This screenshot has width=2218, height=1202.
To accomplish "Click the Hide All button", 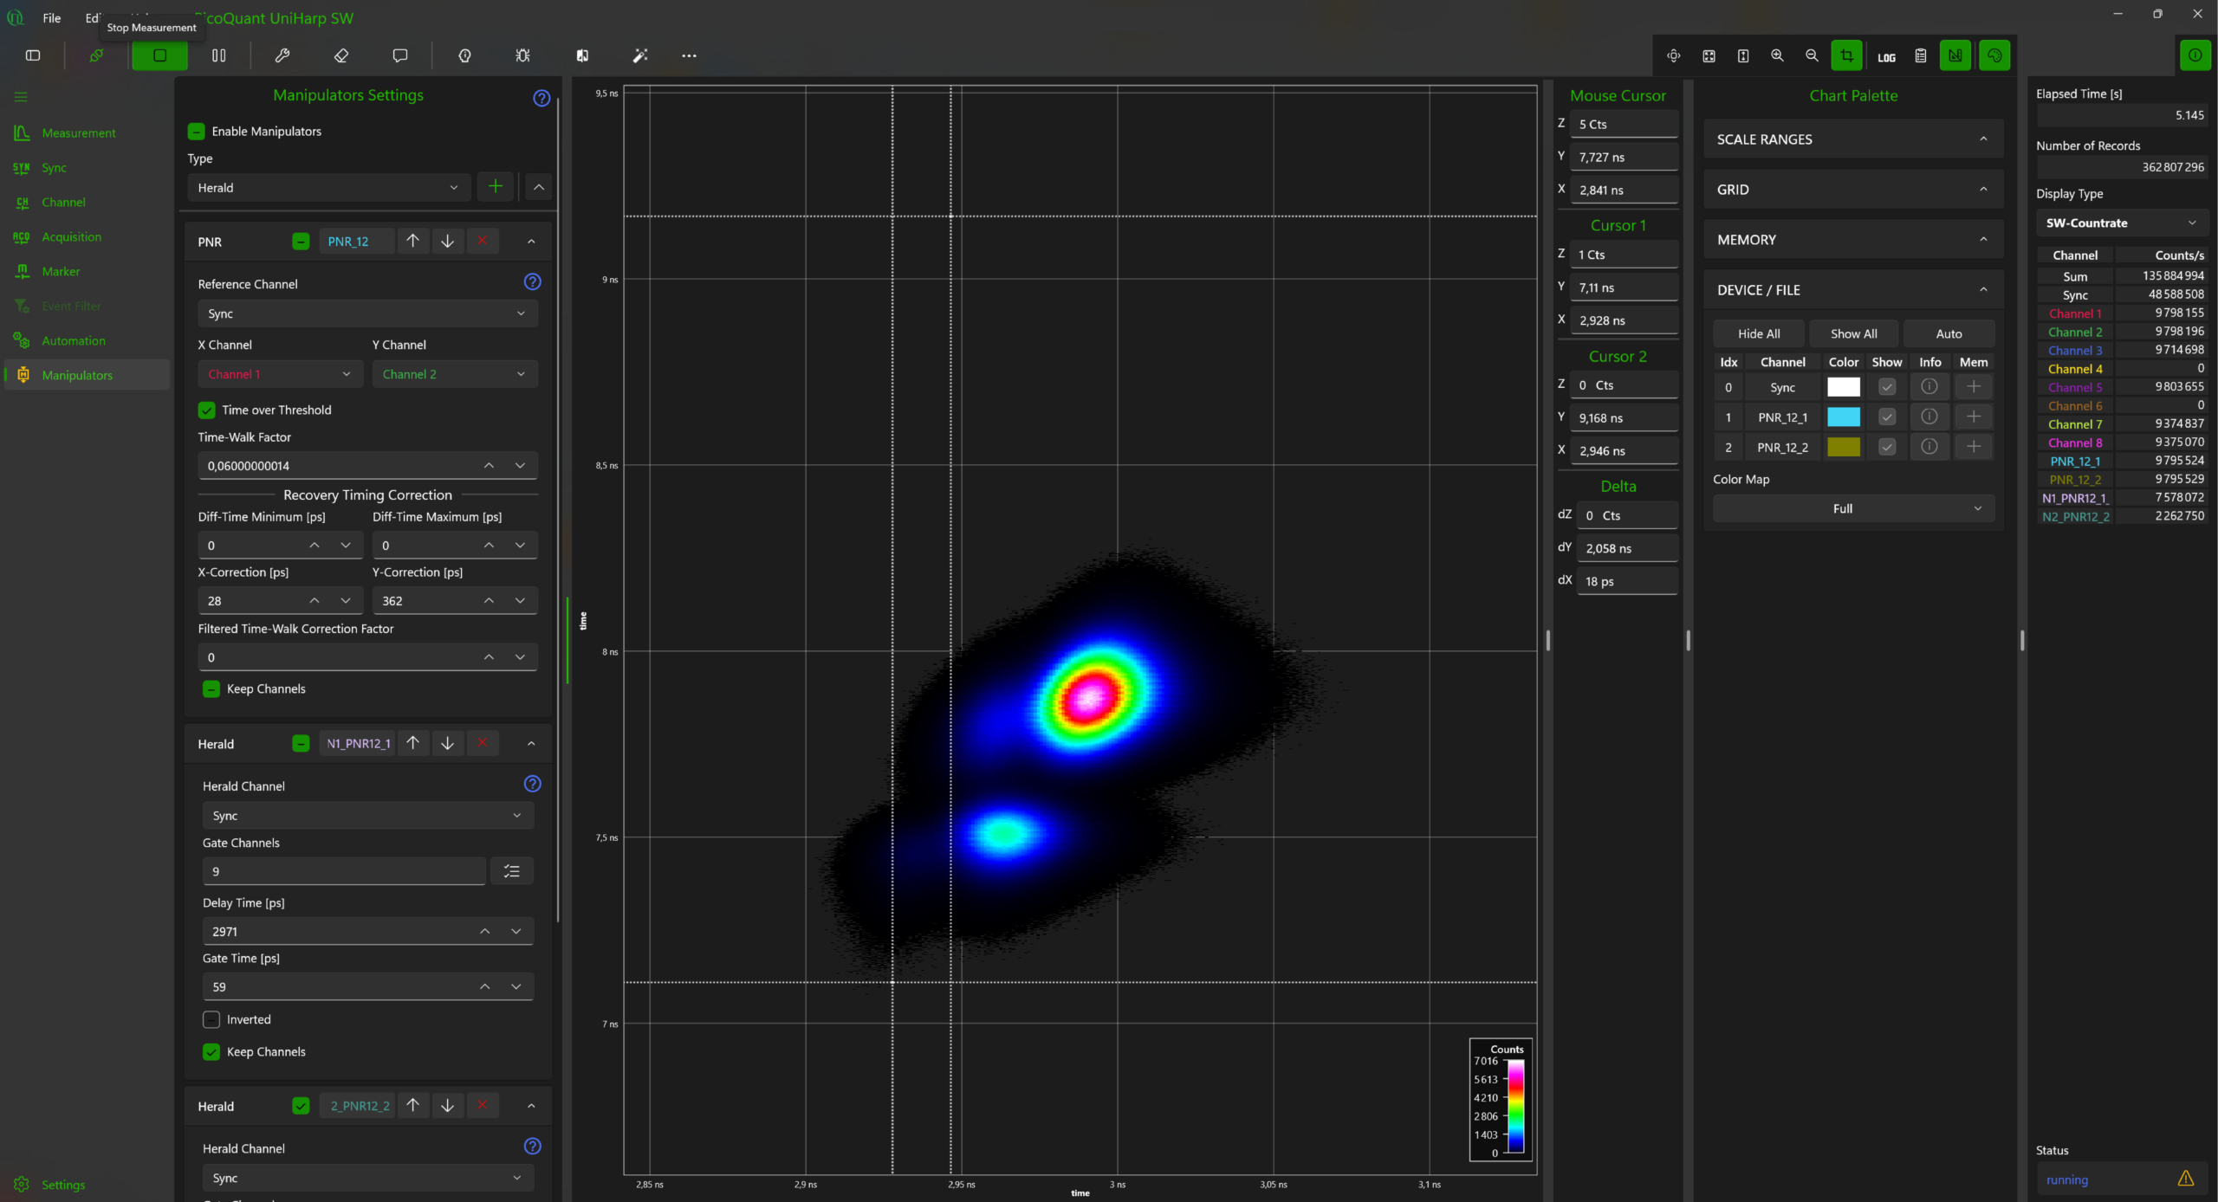I will 1759,333.
